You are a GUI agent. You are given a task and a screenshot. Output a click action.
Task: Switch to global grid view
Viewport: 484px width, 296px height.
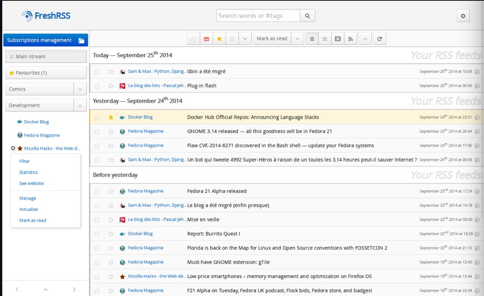(x=324, y=38)
